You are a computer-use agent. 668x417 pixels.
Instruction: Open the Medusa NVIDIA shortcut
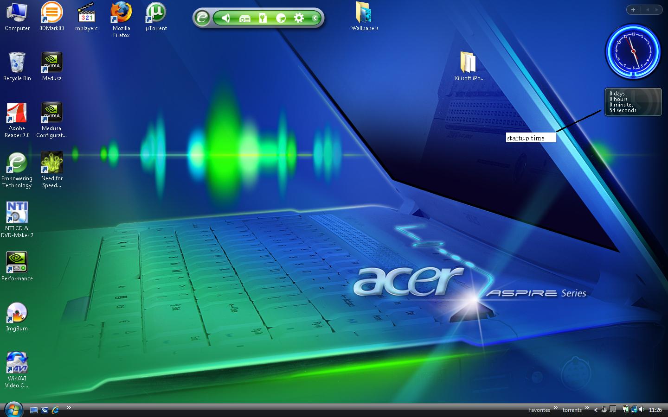tap(51, 67)
